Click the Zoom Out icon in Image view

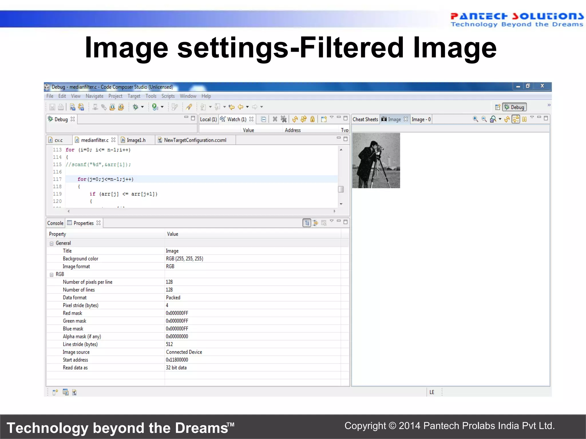484,119
